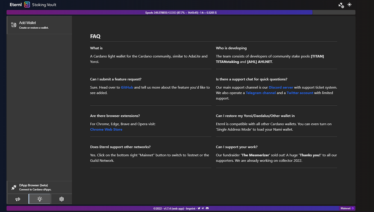Click the Twitter bird icon in footer

(199, 208)
